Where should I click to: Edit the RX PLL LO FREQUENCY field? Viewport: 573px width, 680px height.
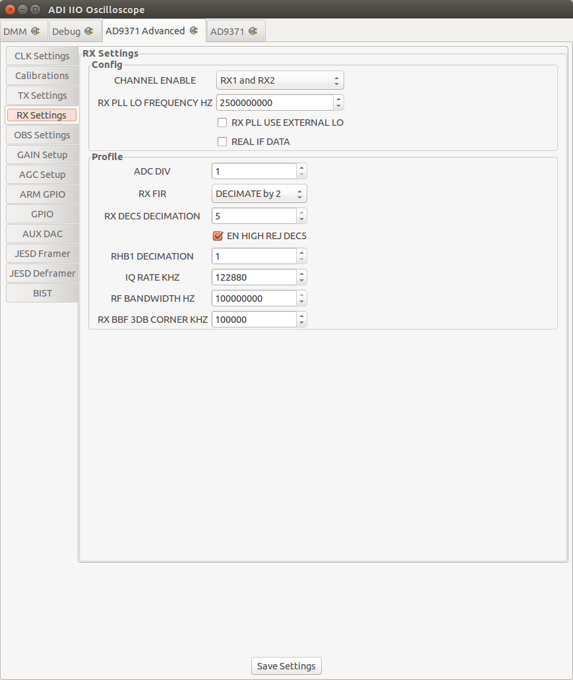274,102
